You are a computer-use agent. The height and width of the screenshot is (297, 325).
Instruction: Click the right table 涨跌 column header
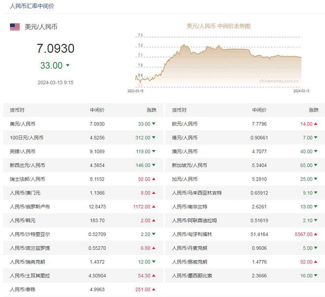(314, 110)
